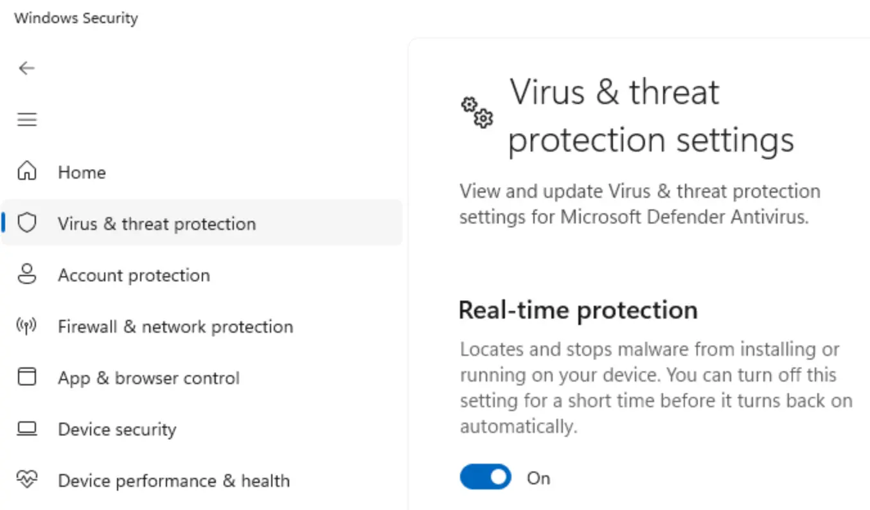The image size is (870, 510).
Task: Click the Windows Security window title
Action: point(76,18)
